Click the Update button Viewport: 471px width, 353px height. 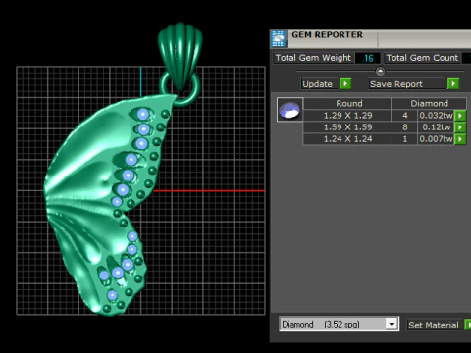tap(320, 84)
